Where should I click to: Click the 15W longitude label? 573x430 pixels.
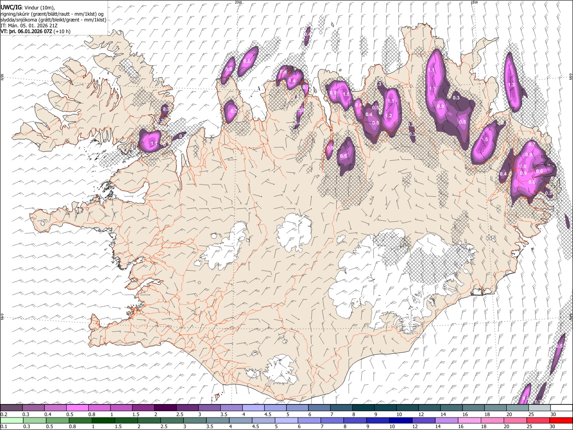click(x=474, y=2)
